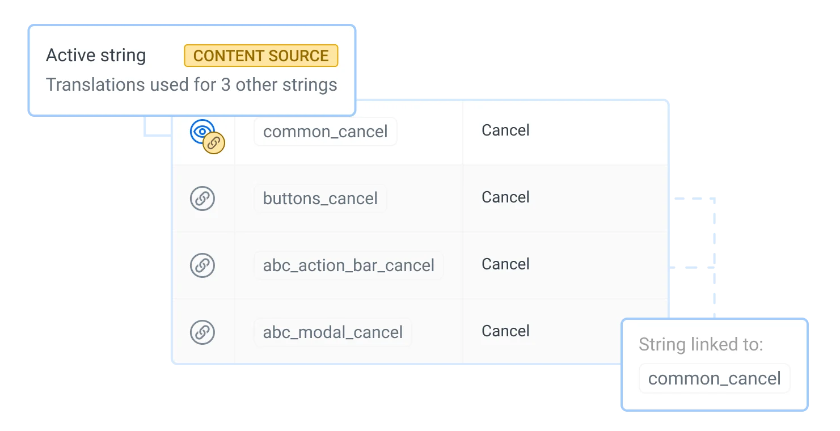Screen dimensions: 840x431
Task: Click the Cancel translation in the abc_action_bar_cancel row
Action: click(x=505, y=264)
